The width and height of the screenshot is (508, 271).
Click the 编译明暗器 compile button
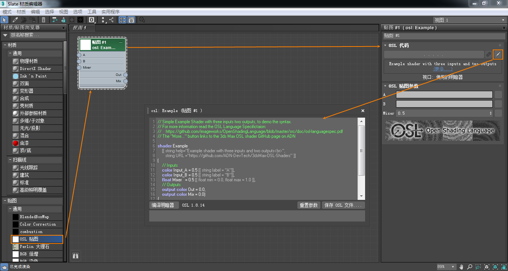pos(164,205)
